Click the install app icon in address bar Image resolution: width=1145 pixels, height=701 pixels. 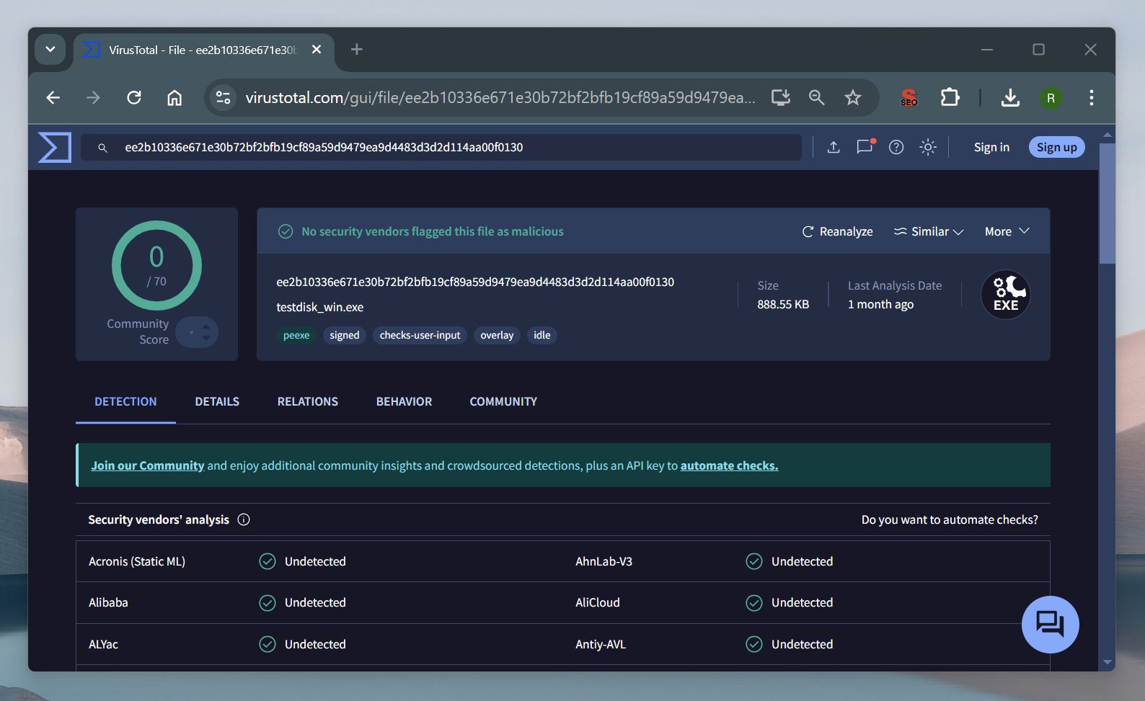pyautogui.click(x=780, y=97)
